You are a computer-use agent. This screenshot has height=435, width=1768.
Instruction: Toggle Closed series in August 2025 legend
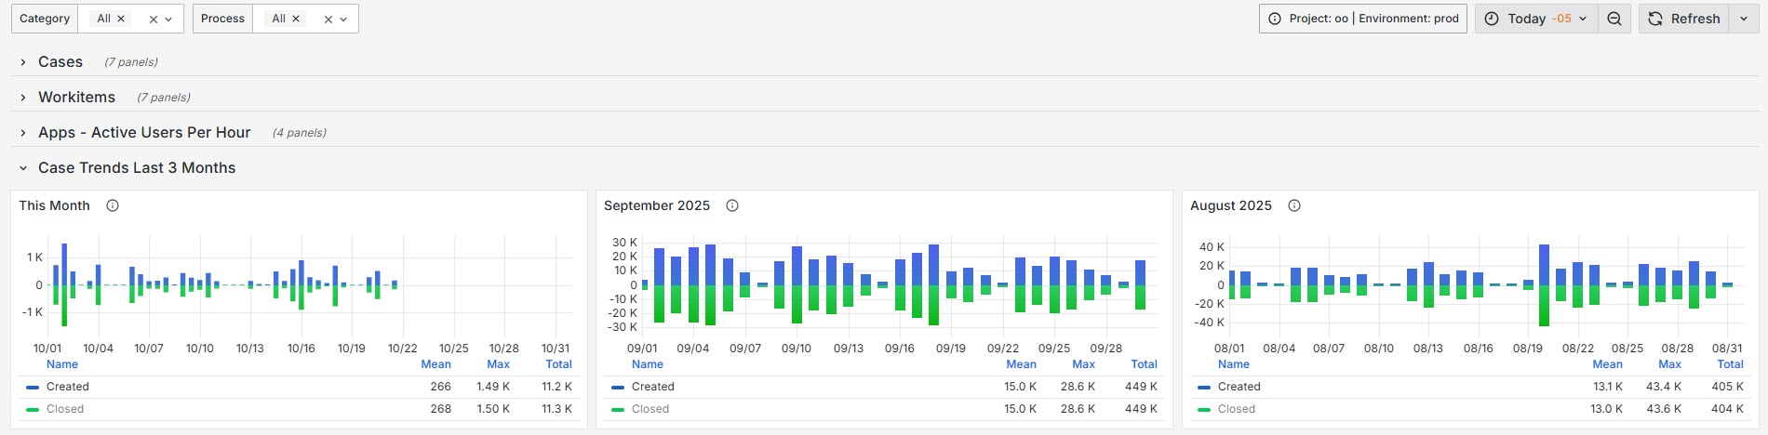pyautogui.click(x=1236, y=409)
